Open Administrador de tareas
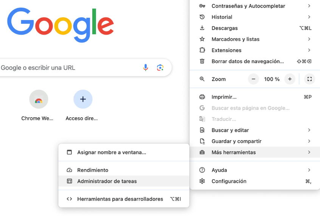This screenshot has width=320, height=216. [107, 181]
